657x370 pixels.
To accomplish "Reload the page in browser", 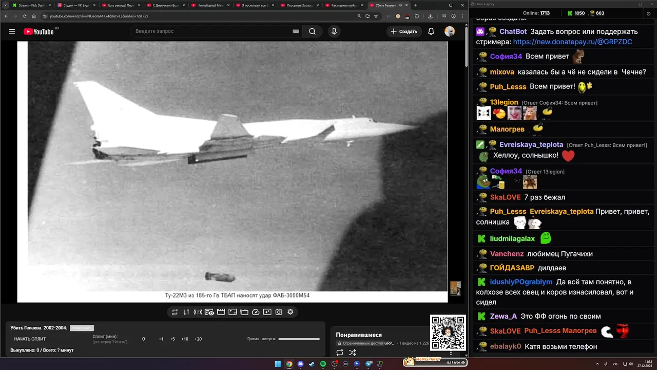I will [x=24, y=16].
